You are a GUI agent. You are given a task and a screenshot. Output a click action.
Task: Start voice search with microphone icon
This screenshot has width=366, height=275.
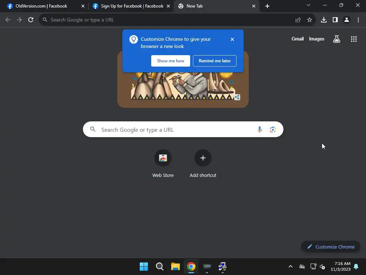(x=259, y=129)
